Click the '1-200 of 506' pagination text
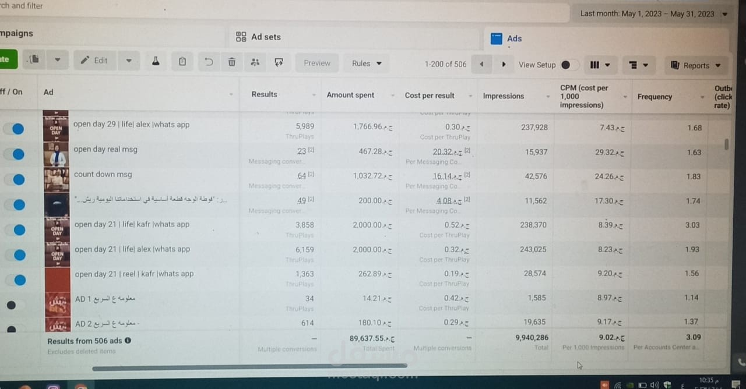 point(445,64)
